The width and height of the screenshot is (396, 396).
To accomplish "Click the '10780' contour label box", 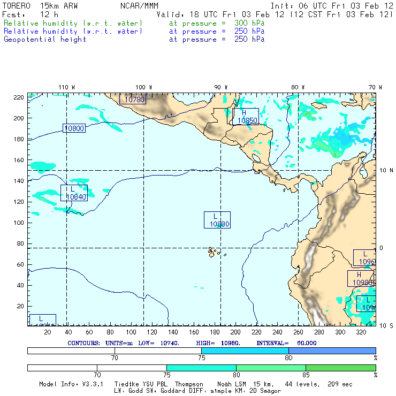I will [x=133, y=98].
